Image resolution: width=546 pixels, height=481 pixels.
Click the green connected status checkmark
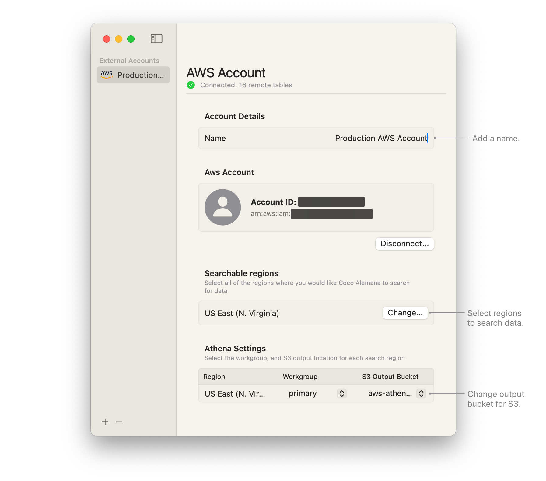coord(191,85)
